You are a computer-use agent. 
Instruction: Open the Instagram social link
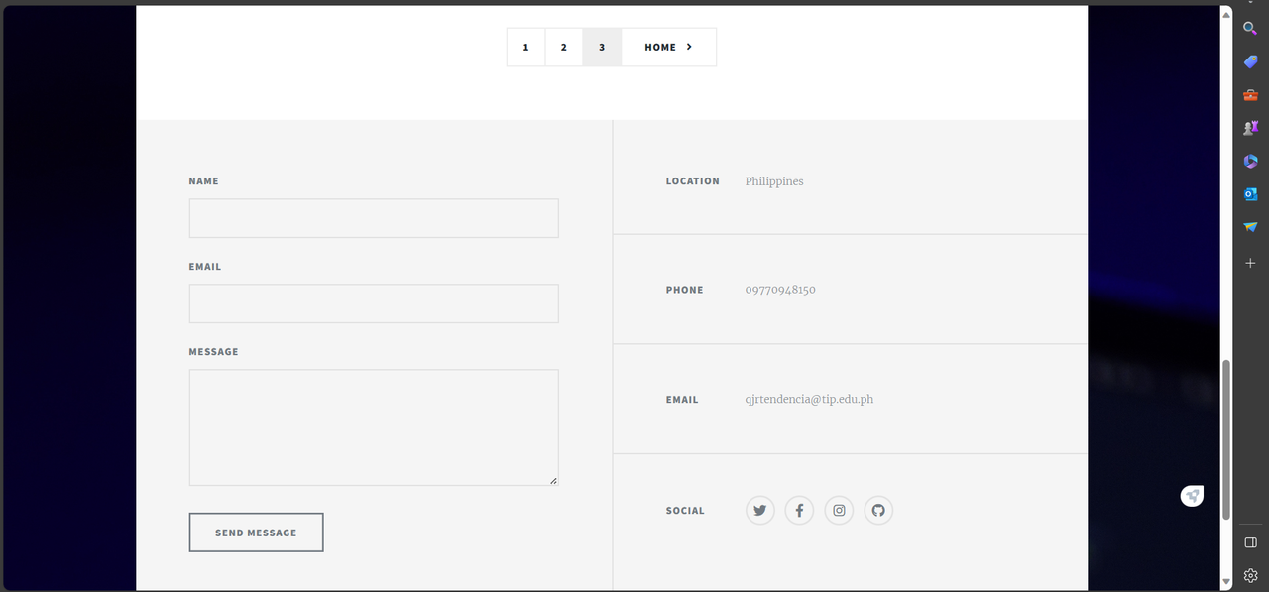coord(839,511)
